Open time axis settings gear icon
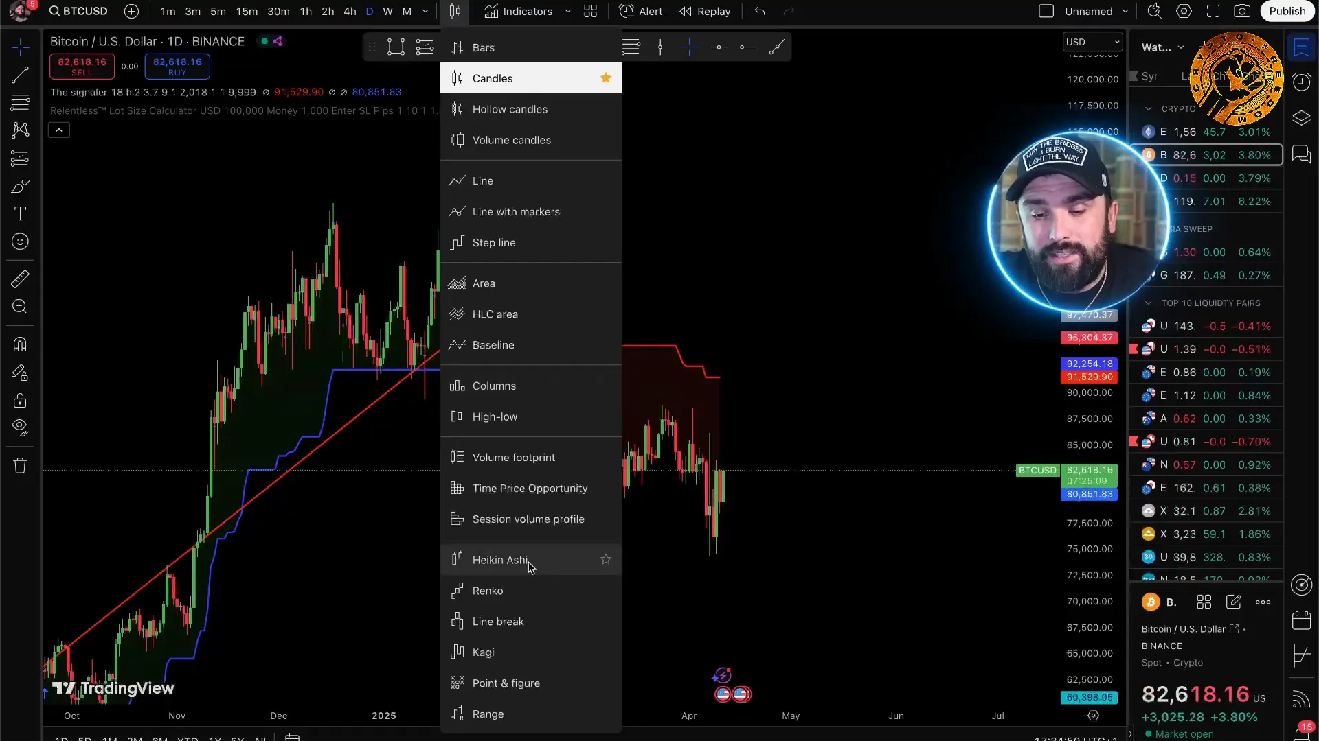The height and width of the screenshot is (741, 1319). coord(1093,716)
